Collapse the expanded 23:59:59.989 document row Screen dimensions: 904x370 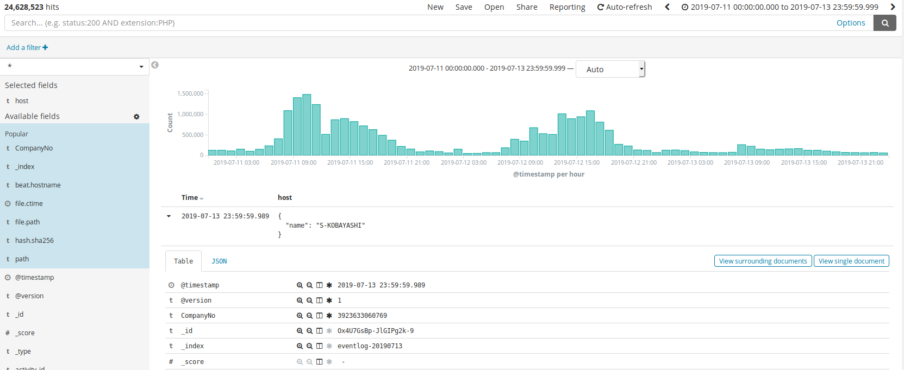(x=169, y=216)
